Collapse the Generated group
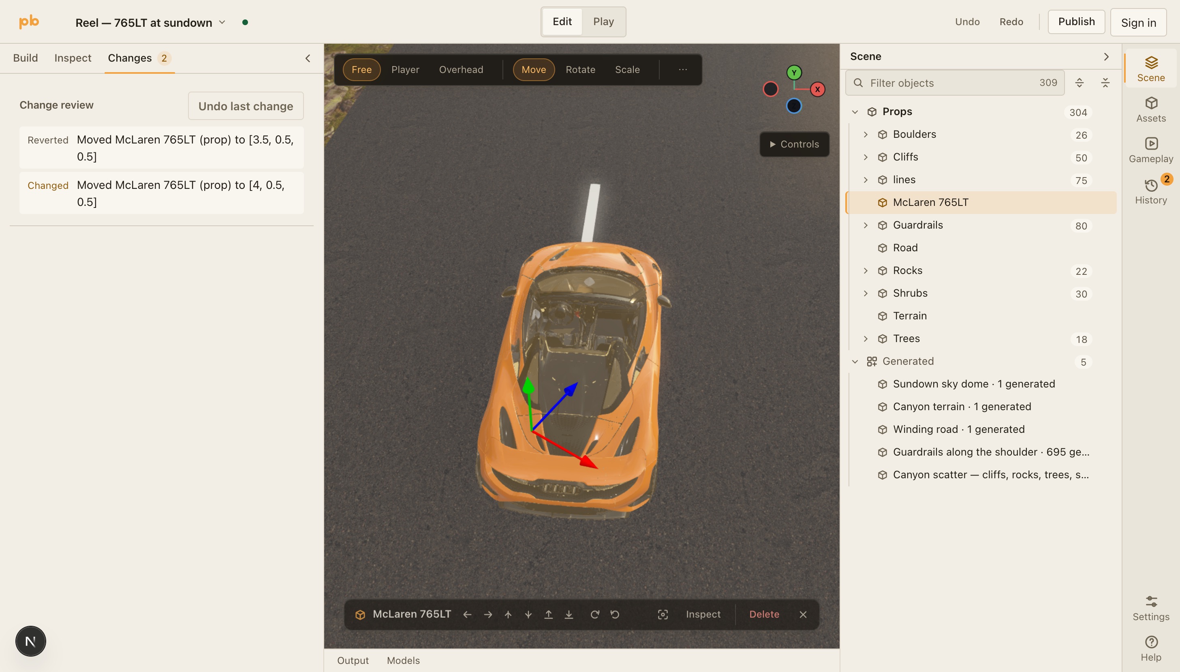This screenshot has height=672, width=1180. (855, 362)
